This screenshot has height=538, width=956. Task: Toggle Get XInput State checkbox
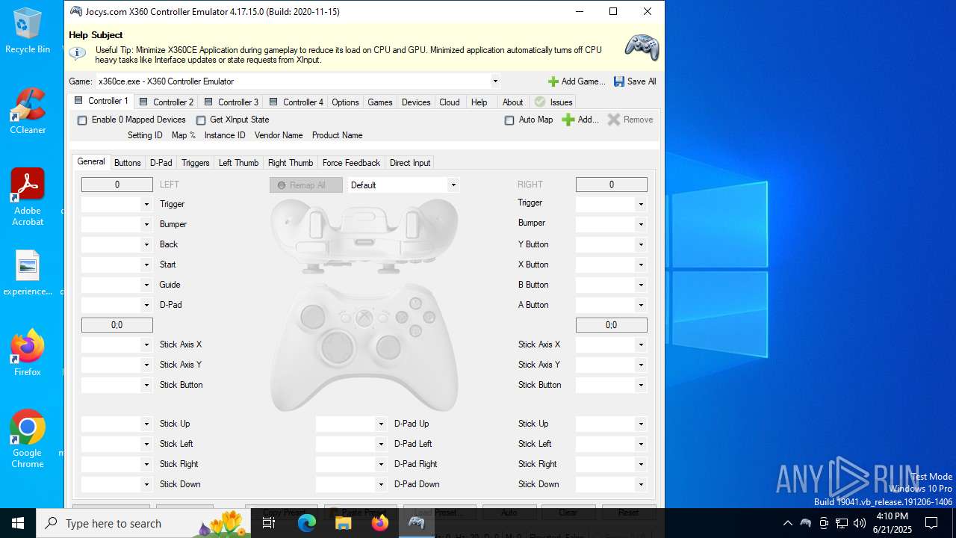(x=201, y=120)
